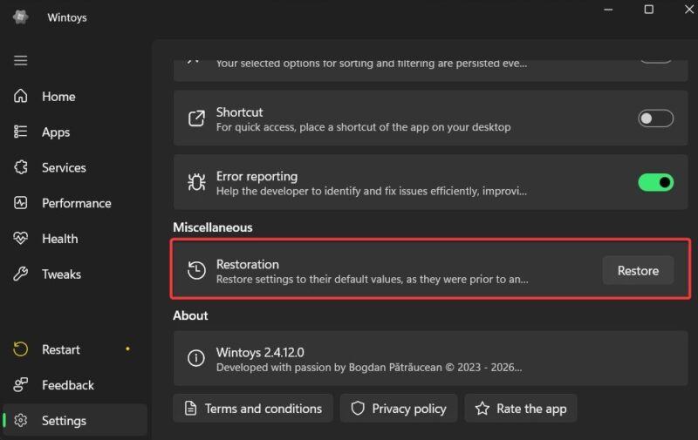Click the Wintoys title in the title bar
Viewport: 698px width, 440px height.
coord(67,17)
